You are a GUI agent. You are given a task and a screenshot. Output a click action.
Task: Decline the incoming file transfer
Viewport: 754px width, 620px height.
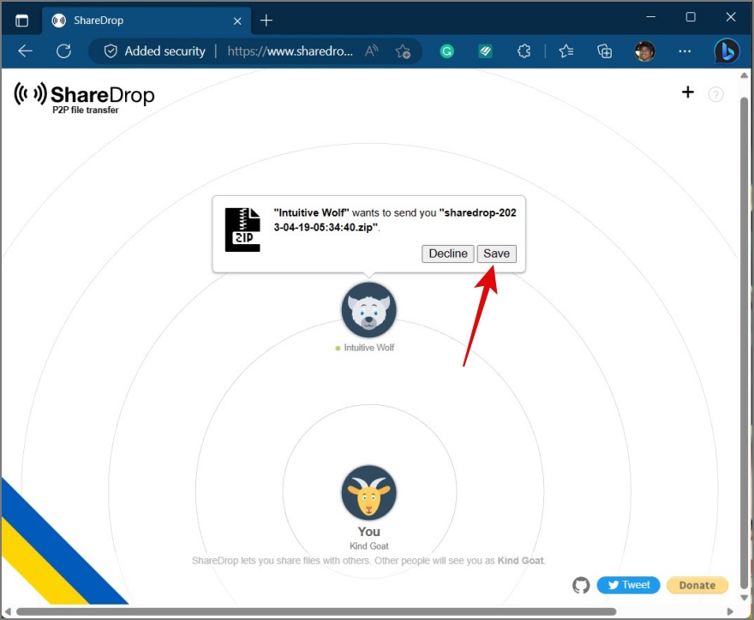[x=447, y=253]
